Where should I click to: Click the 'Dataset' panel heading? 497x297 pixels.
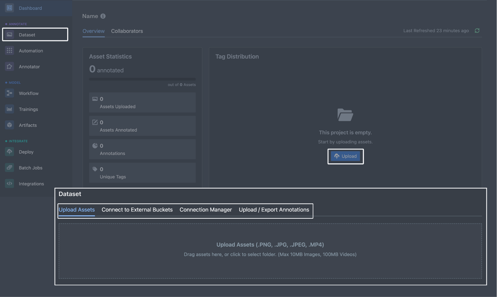pyautogui.click(x=70, y=194)
